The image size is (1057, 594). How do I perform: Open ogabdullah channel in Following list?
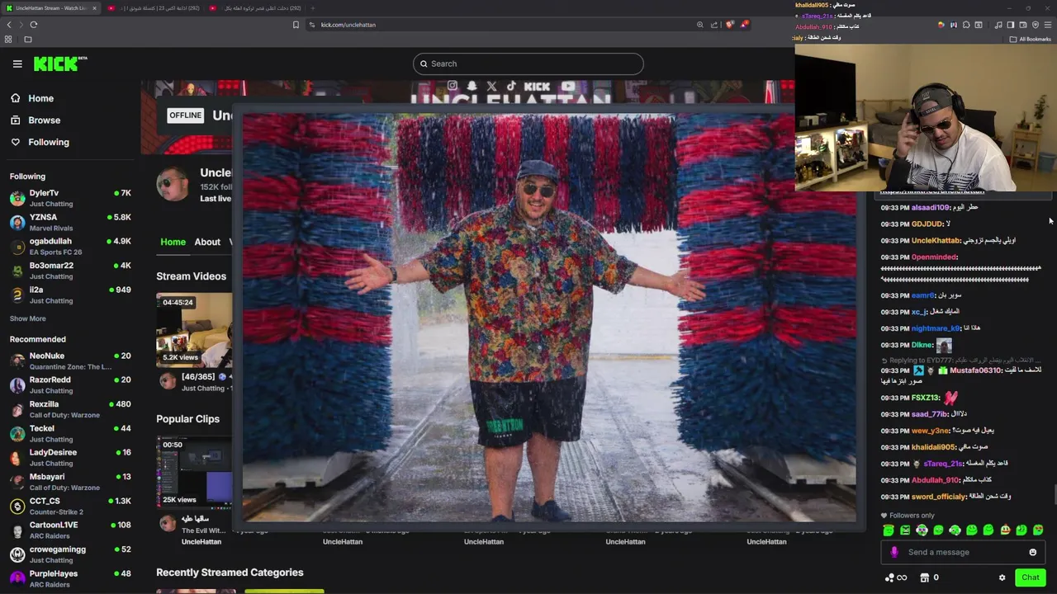tap(70, 247)
